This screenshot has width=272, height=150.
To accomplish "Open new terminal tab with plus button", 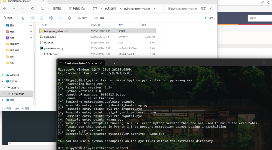I will (x=109, y=63).
